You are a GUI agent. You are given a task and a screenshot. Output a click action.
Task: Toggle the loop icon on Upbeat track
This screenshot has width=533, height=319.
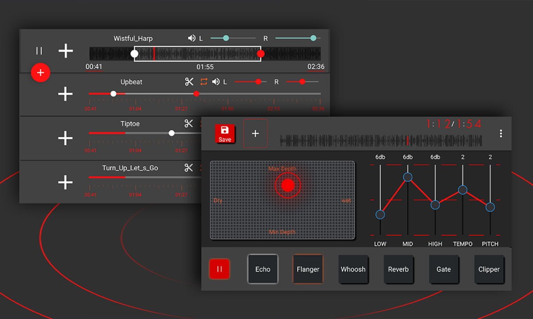pos(204,82)
